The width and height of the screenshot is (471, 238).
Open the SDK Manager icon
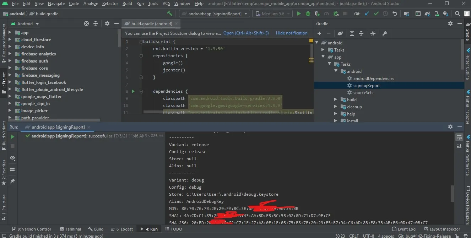(x=446, y=13)
